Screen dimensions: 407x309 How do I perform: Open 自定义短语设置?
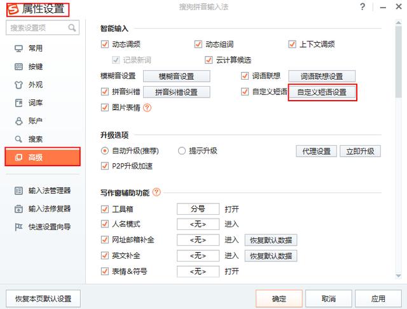click(322, 92)
